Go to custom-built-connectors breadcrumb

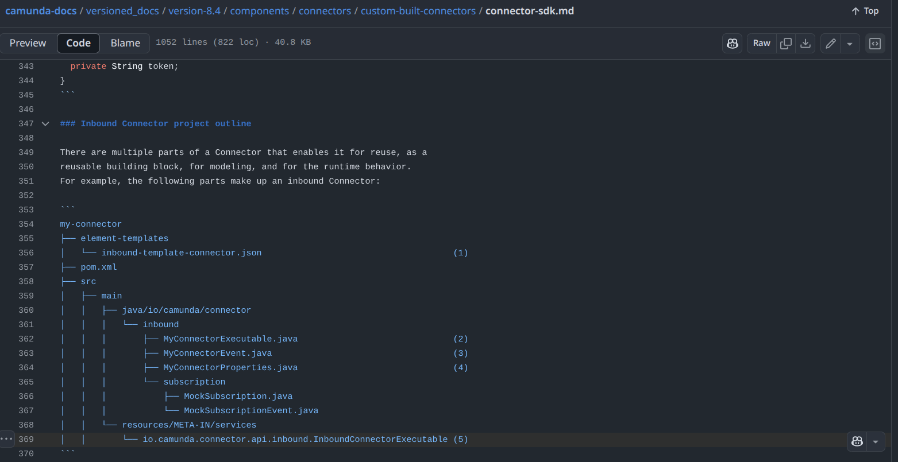pyautogui.click(x=418, y=11)
